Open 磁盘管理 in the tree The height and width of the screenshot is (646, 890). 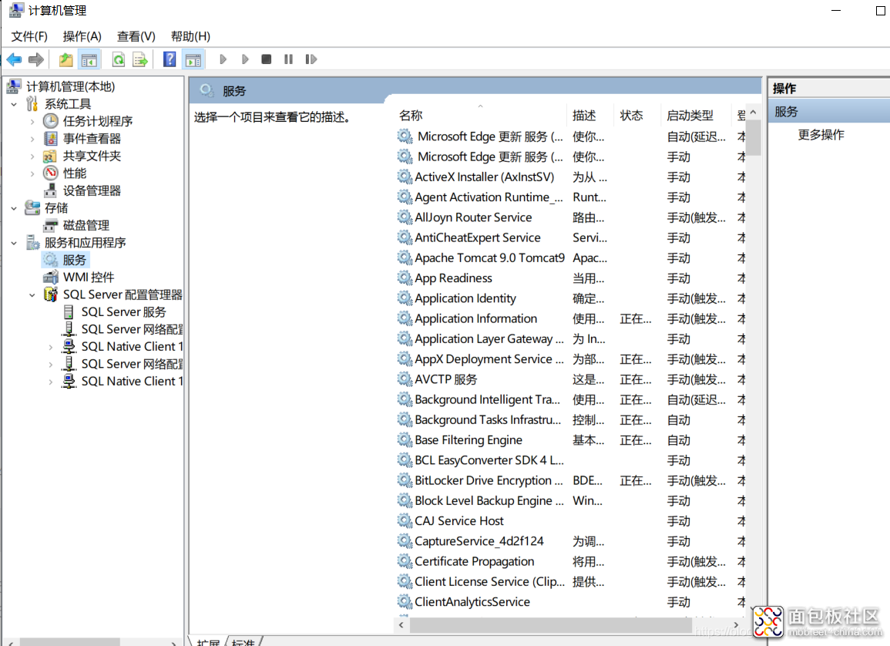[x=86, y=225]
